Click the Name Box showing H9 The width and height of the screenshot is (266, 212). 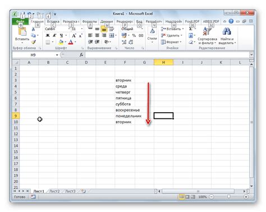[33, 55]
